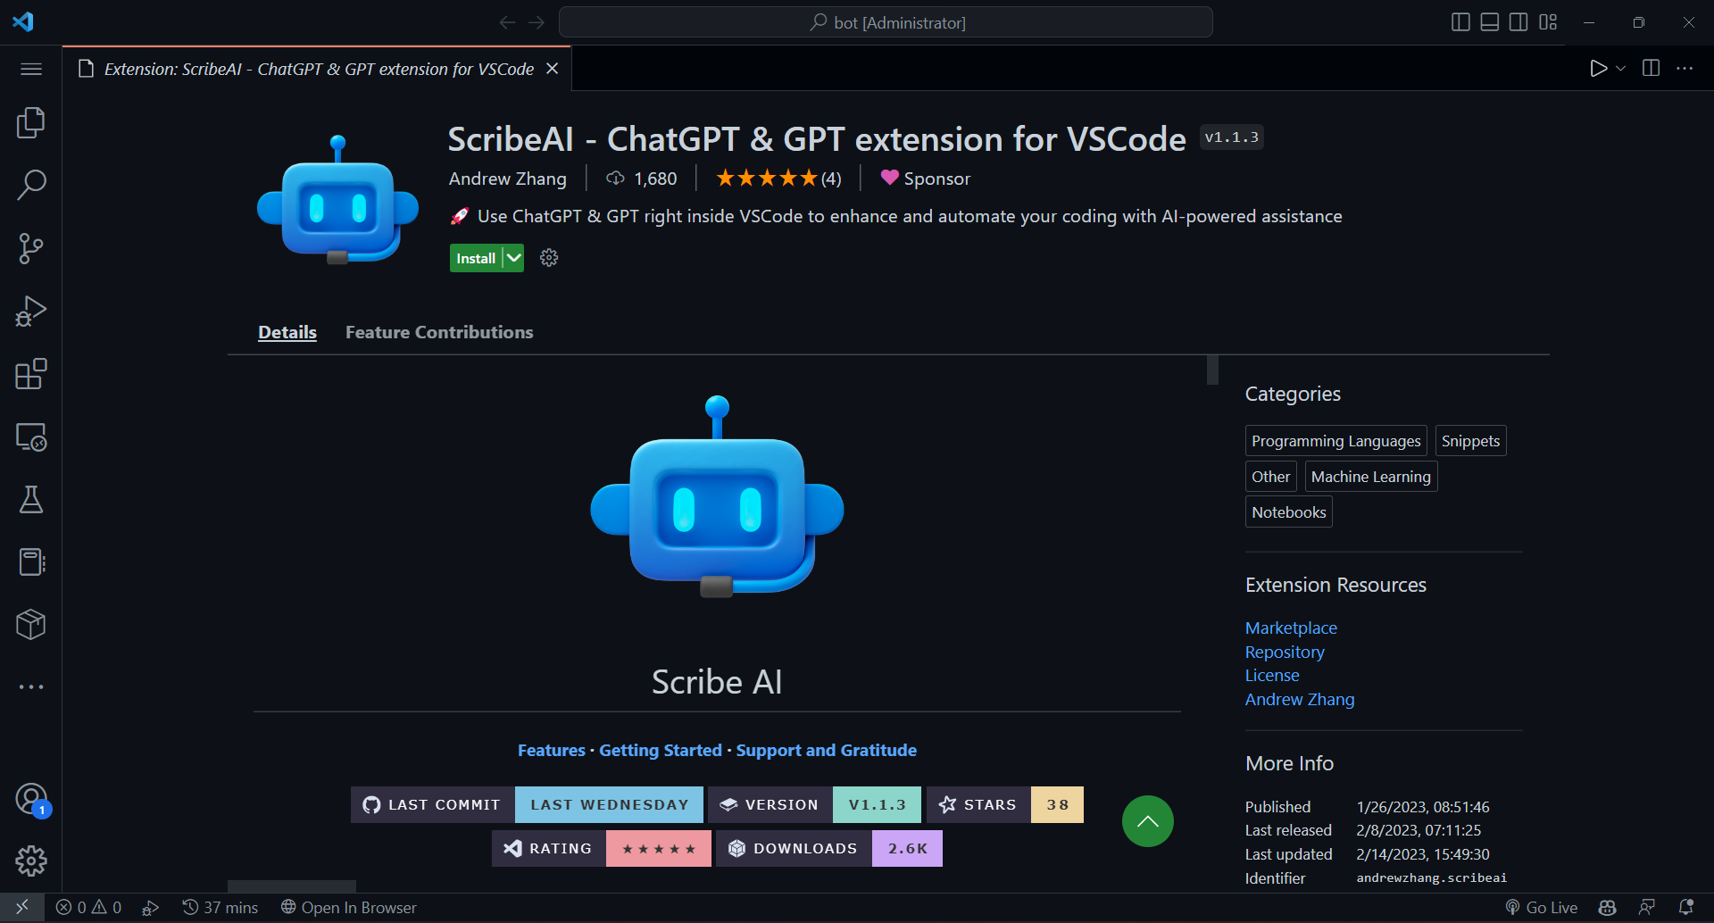Close the ScribeAI extension tab
1714x923 pixels.
point(553,69)
